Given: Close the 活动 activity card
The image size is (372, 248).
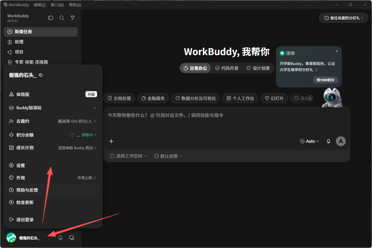Looking at the screenshot, I should click(x=337, y=51).
